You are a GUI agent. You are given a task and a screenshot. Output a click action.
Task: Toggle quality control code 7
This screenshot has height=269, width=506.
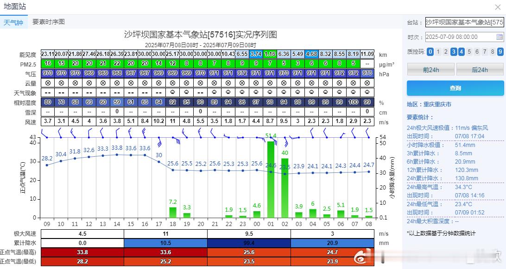[485, 51]
